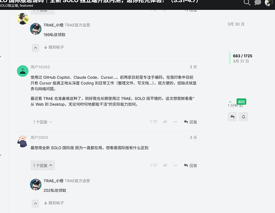Click the 202私信领取 reply text
Viewport: 275px width, 213px height.
[55, 190]
